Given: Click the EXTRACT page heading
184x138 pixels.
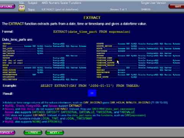Looking at the screenshot, I should point(92,18).
